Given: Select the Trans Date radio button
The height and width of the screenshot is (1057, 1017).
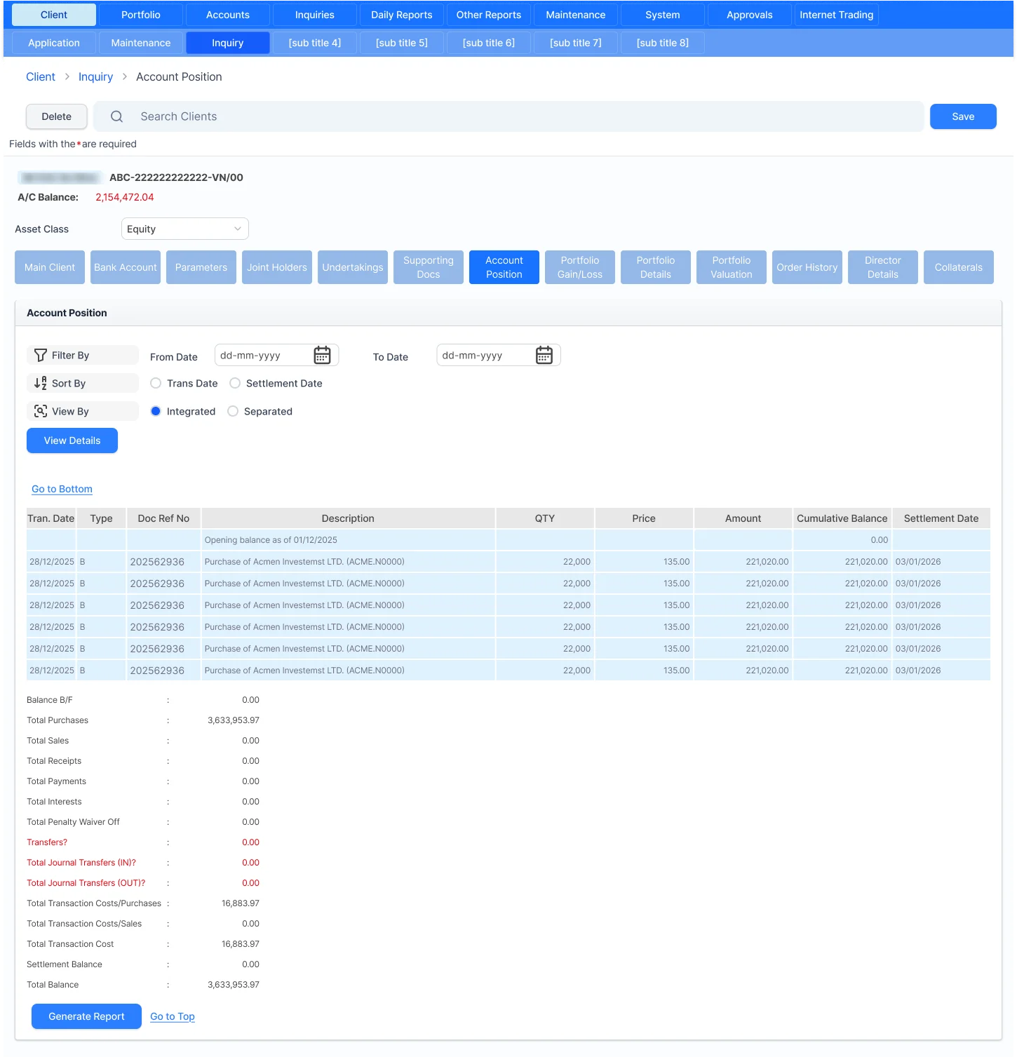Looking at the screenshot, I should 156,383.
